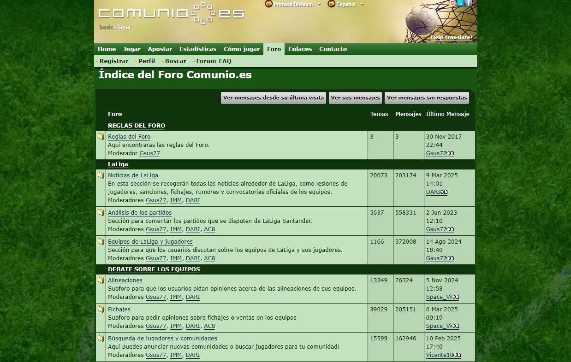Open the Registrar submenu link

click(x=114, y=61)
